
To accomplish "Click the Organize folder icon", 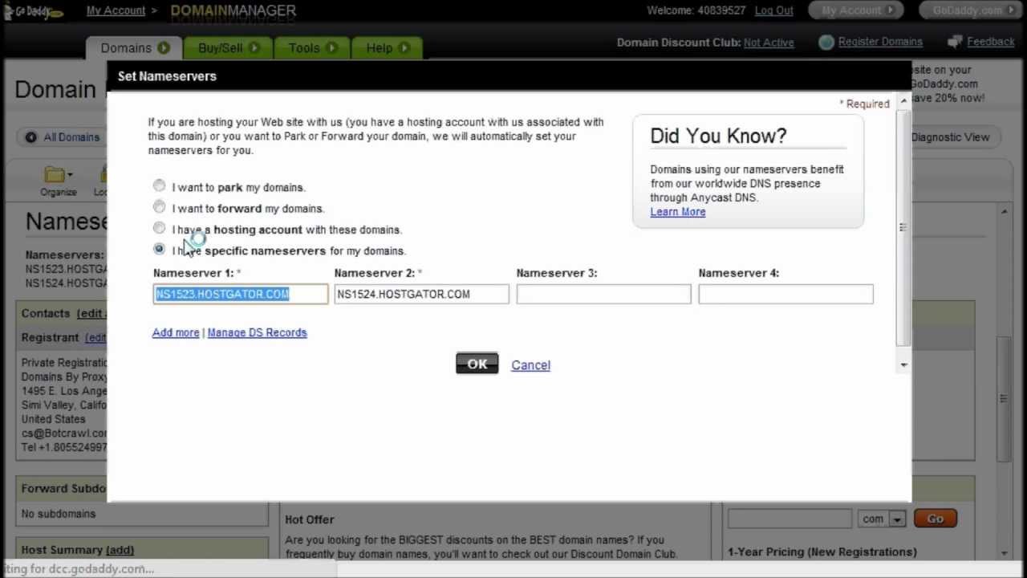I will coord(56,174).
